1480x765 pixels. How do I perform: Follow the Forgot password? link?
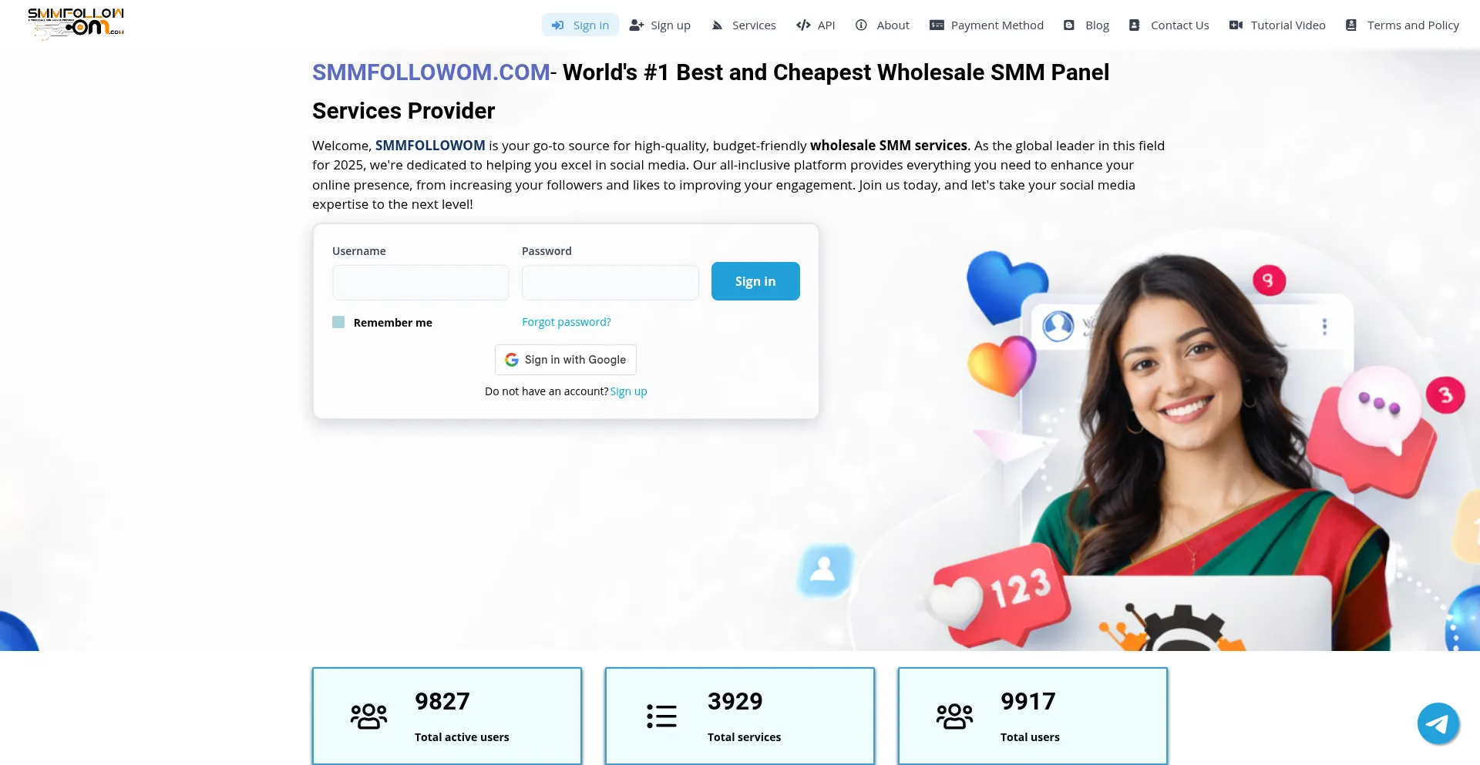click(567, 322)
